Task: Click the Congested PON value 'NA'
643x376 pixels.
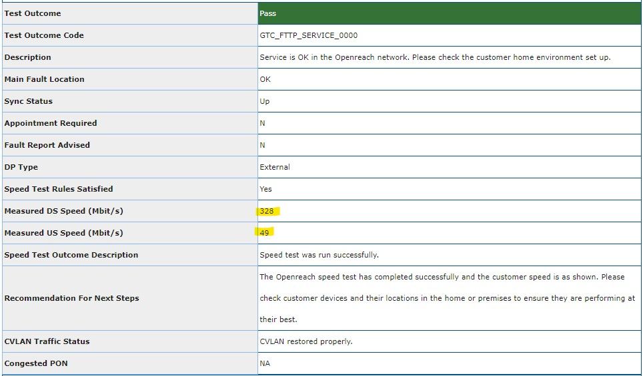Action: (265, 363)
